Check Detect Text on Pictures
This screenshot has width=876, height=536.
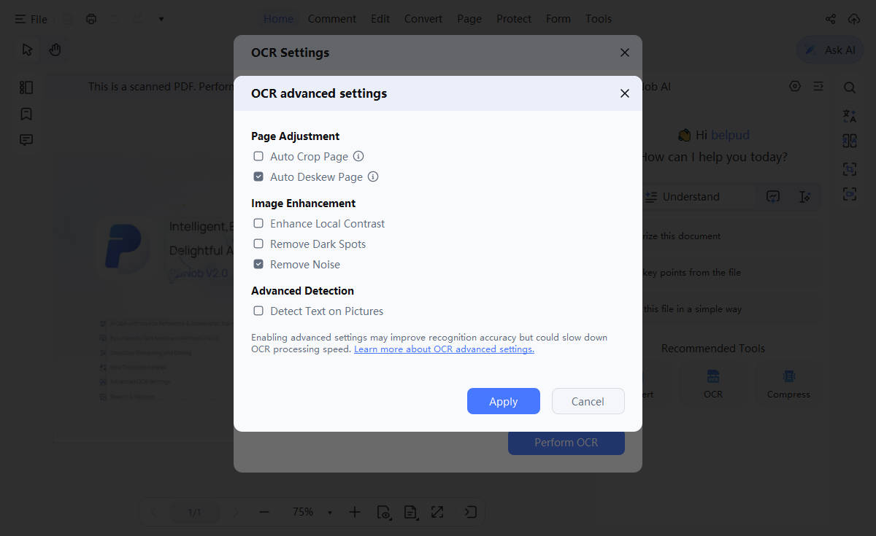point(258,311)
